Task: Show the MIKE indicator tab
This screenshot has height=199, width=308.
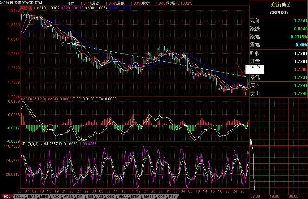Action: point(44,197)
